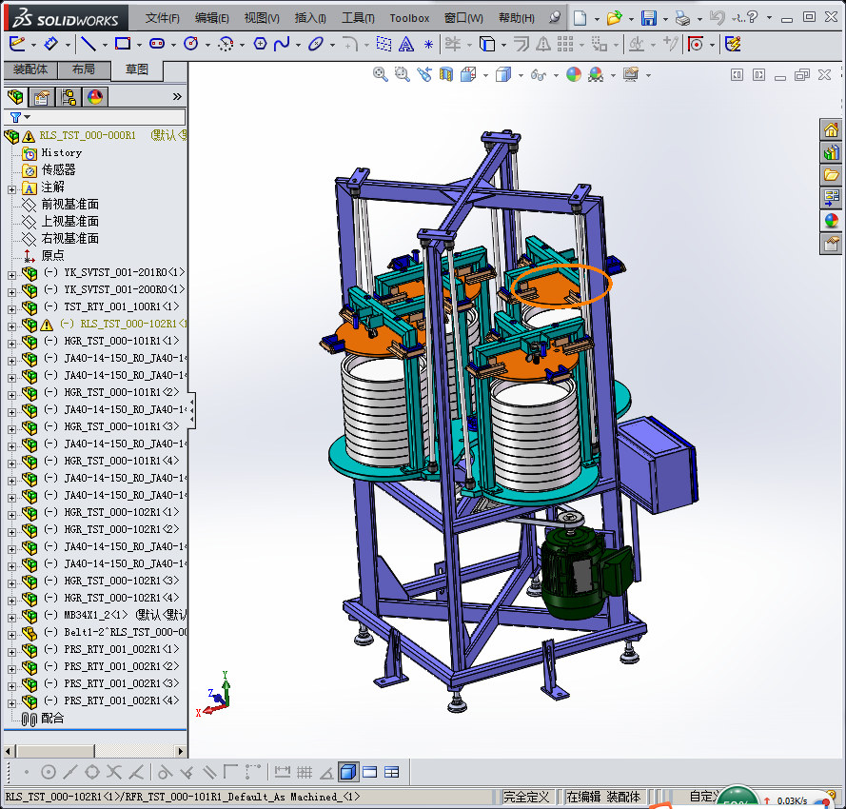Image resolution: width=846 pixels, height=809 pixels.
Task: Expand the manager tabs with the » chevron
Action: pyautogui.click(x=177, y=97)
